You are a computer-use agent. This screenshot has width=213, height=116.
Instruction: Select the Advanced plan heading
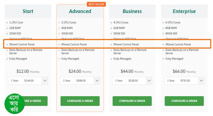pos(80,11)
